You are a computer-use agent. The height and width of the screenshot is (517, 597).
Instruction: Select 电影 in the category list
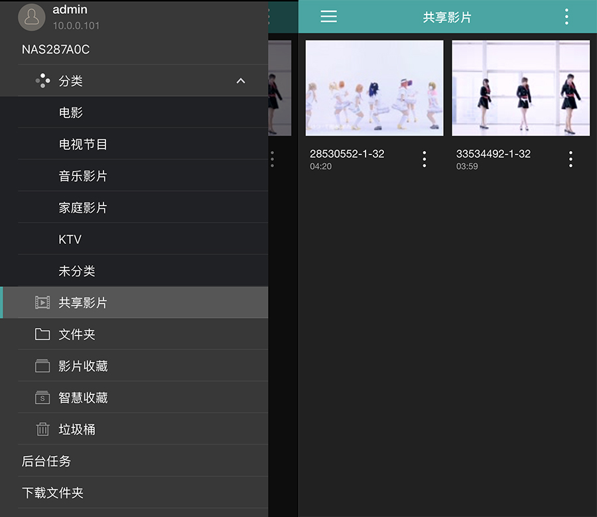tap(71, 113)
